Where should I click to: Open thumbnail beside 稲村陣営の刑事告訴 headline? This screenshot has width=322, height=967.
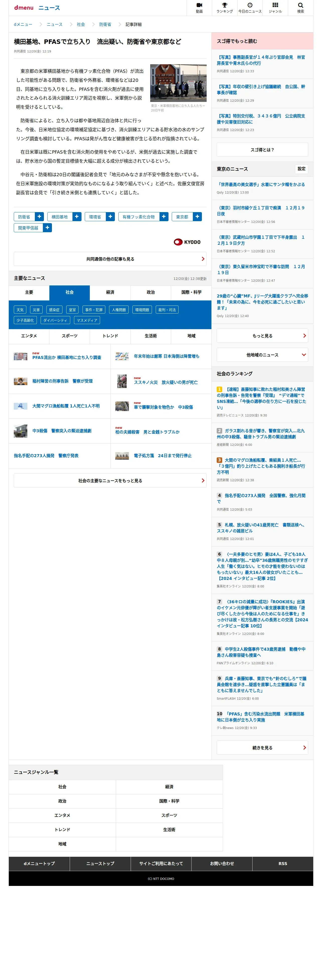[21, 381]
